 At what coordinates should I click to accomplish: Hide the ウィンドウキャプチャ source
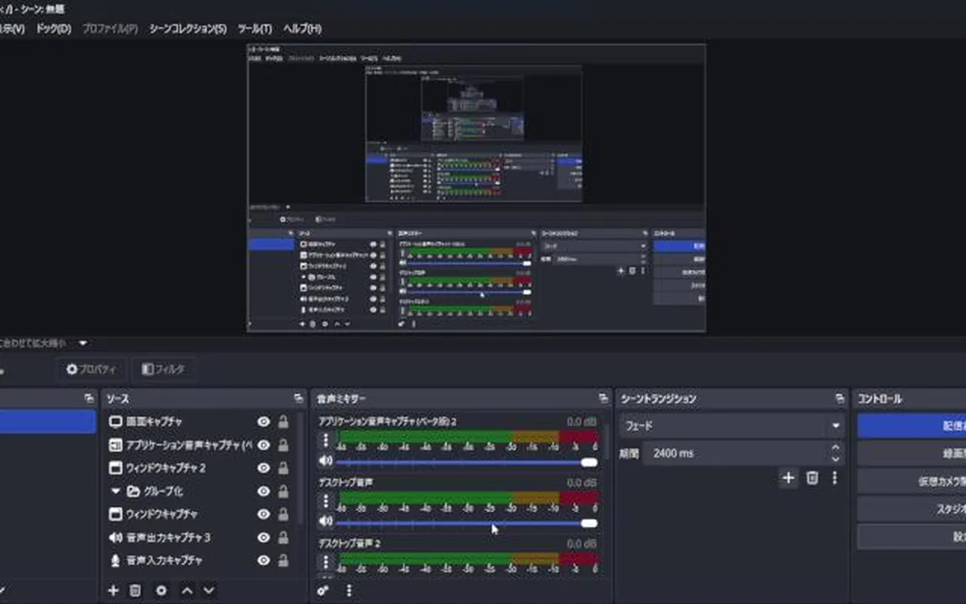263,514
